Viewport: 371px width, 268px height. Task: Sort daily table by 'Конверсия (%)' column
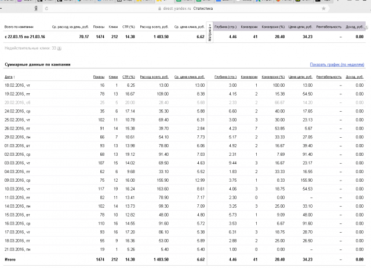(x=273, y=76)
